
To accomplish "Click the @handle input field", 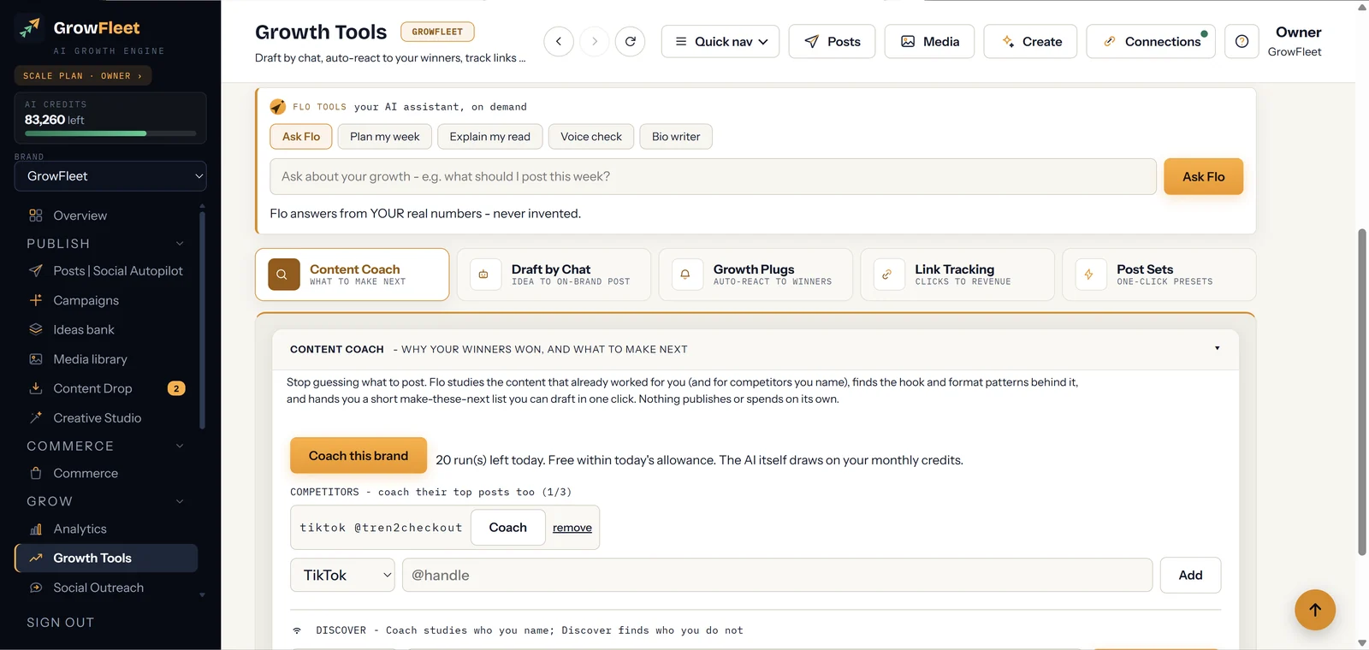I will click(777, 576).
